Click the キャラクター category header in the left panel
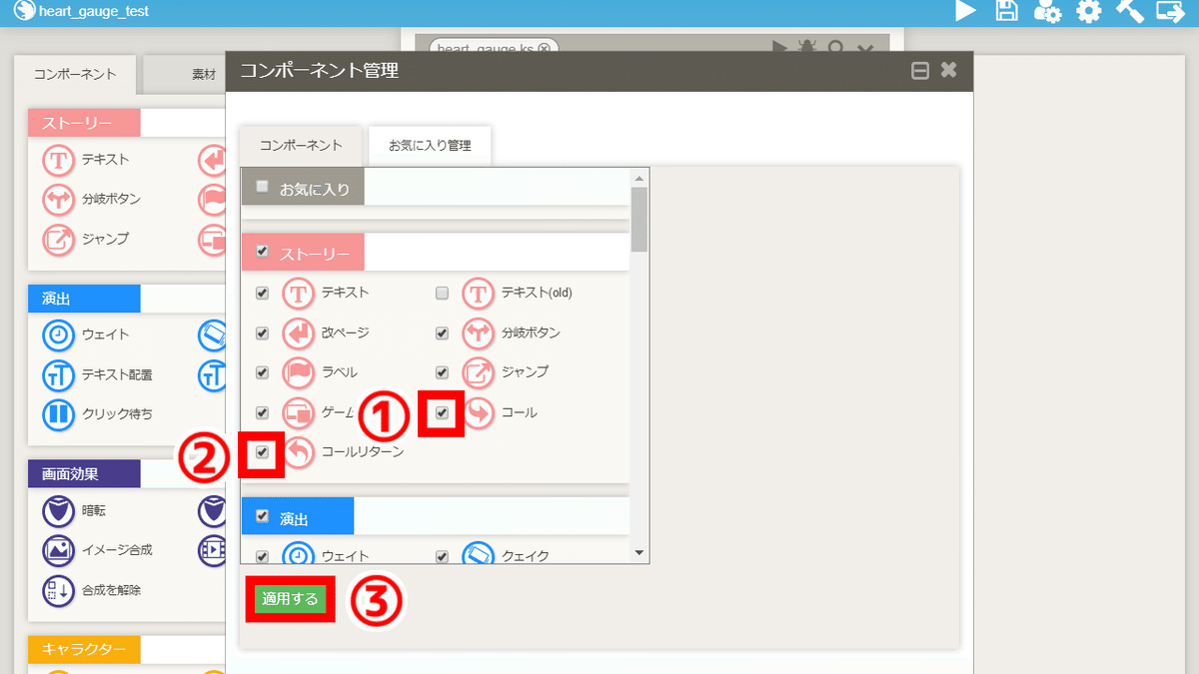Viewport: 1199px width, 674px height. click(x=85, y=649)
